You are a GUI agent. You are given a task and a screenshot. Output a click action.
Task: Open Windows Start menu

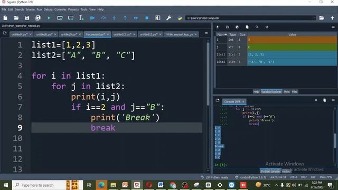(6, 185)
